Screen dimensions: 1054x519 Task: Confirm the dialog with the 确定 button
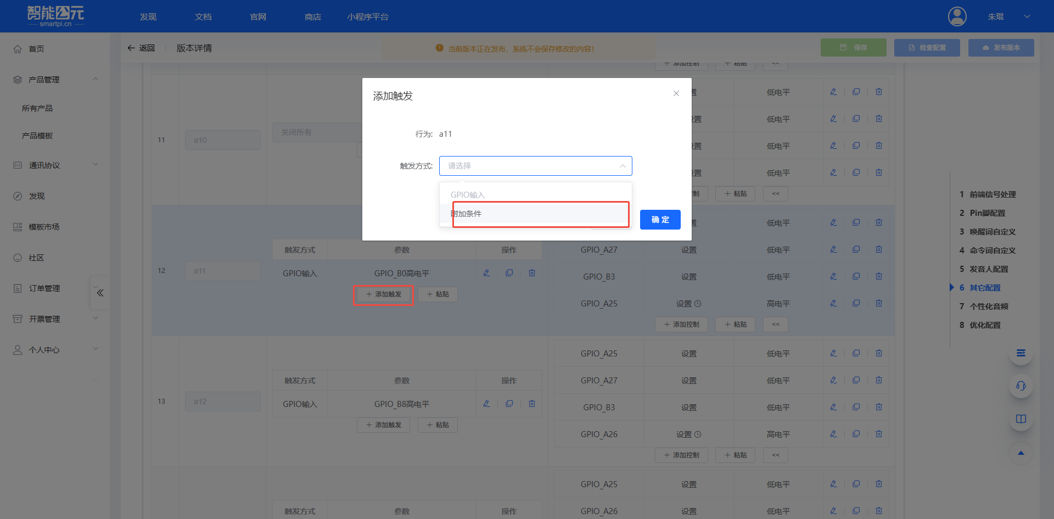(x=660, y=219)
